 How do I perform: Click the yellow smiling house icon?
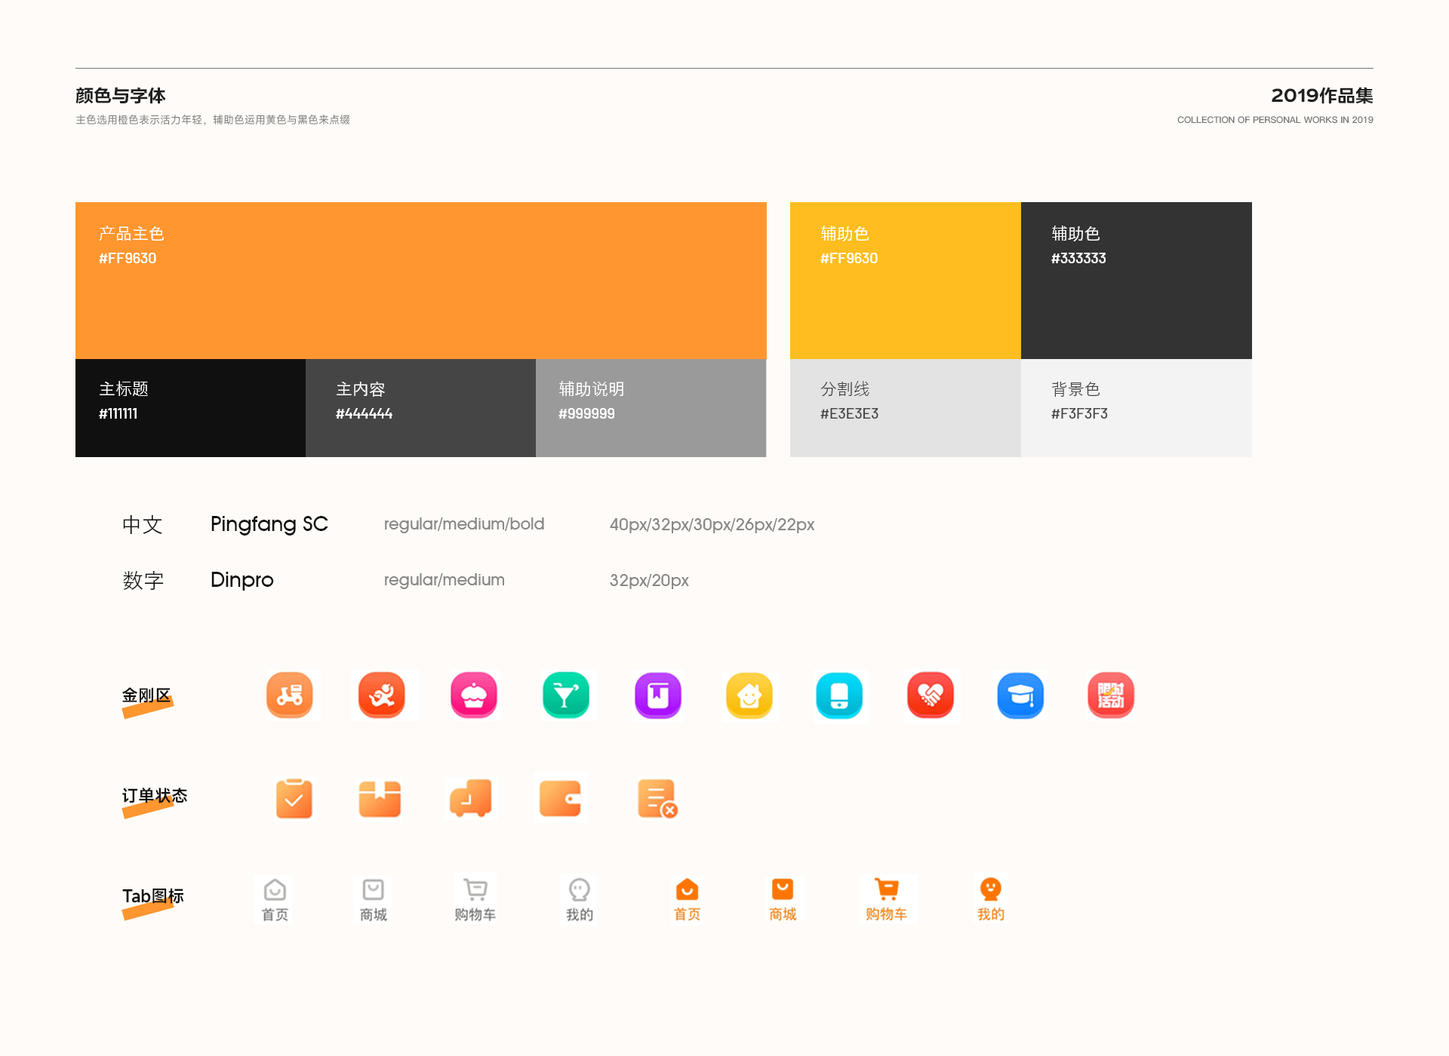click(x=749, y=695)
